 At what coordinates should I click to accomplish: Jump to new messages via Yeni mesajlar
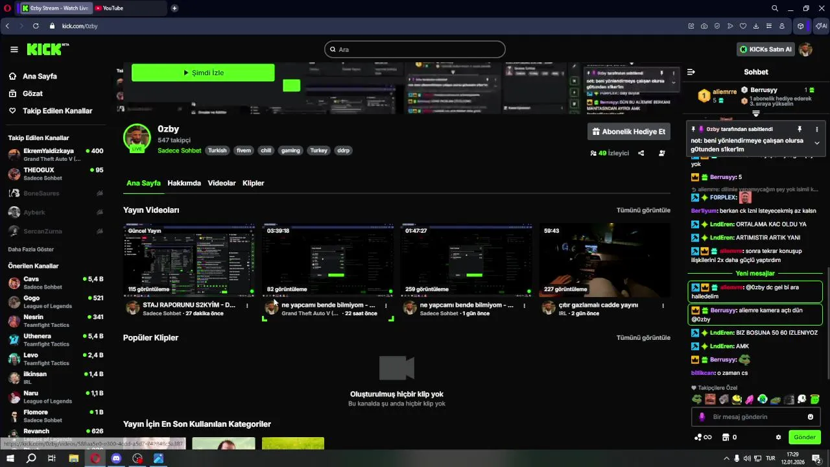point(755,273)
